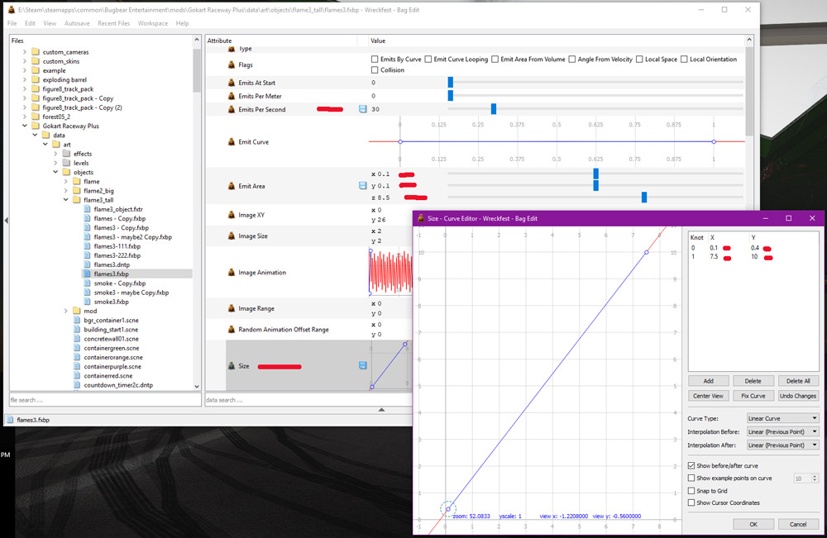Click the bag icon beside Emits At Start
This screenshot has height=538, width=827.
[231, 83]
